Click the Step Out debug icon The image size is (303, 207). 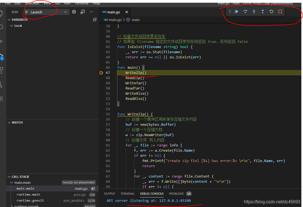[x=263, y=11]
